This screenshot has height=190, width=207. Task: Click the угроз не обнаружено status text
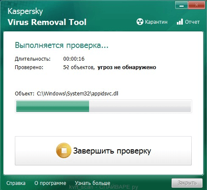(127, 67)
